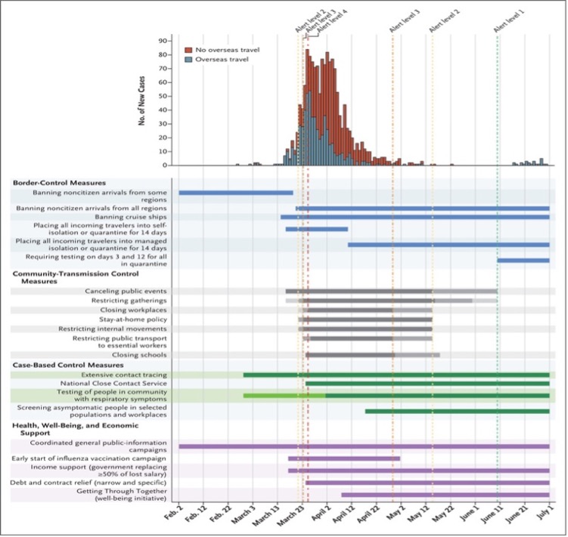Click the 'Income support' label
This screenshot has height=537, width=568.
(x=98, y=471)
